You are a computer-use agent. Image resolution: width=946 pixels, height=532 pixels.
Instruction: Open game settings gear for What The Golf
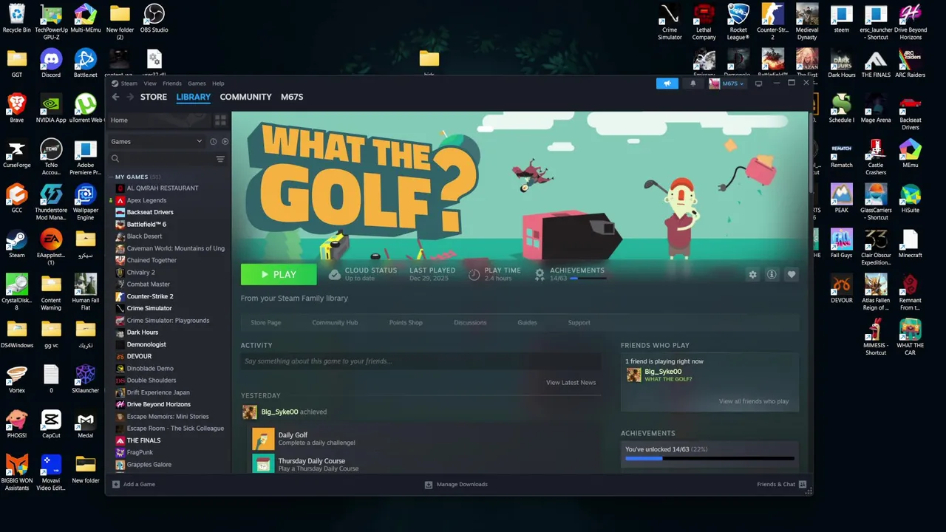point(752,274)
